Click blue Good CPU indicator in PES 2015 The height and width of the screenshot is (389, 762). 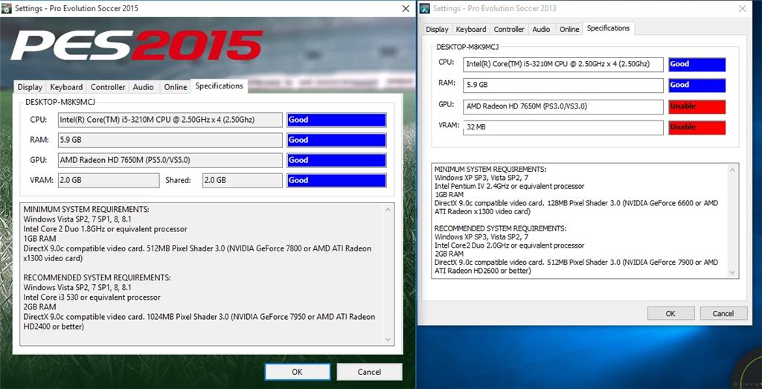point(337,120)
